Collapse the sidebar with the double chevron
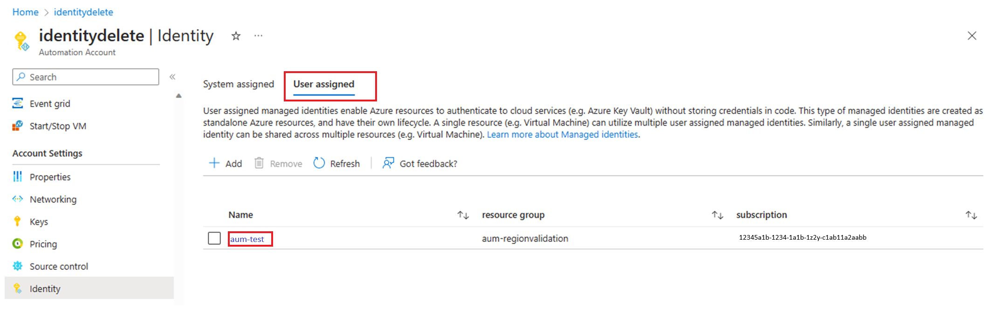Viewport: 987px width, 309px height. click(x=172, y=77)
